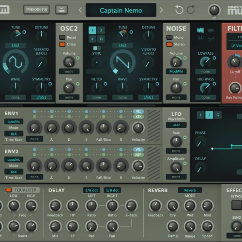Switch to LFO tab 1
Screen dimensions: 242x242
[200, 115]
